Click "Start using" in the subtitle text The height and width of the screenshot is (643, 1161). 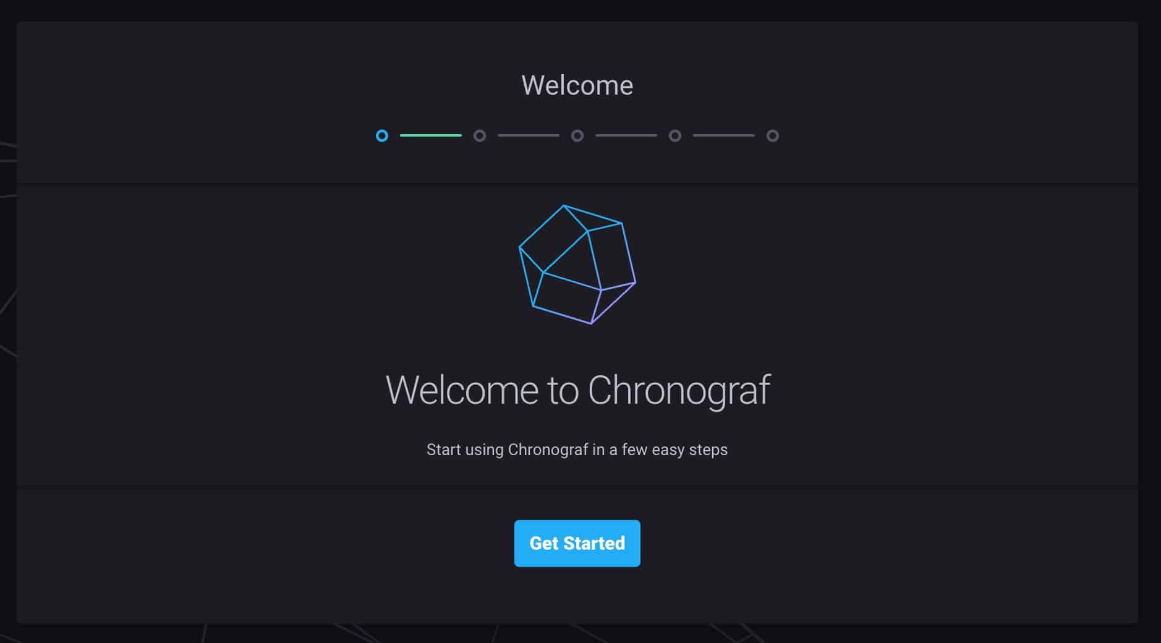pos(465,450)
